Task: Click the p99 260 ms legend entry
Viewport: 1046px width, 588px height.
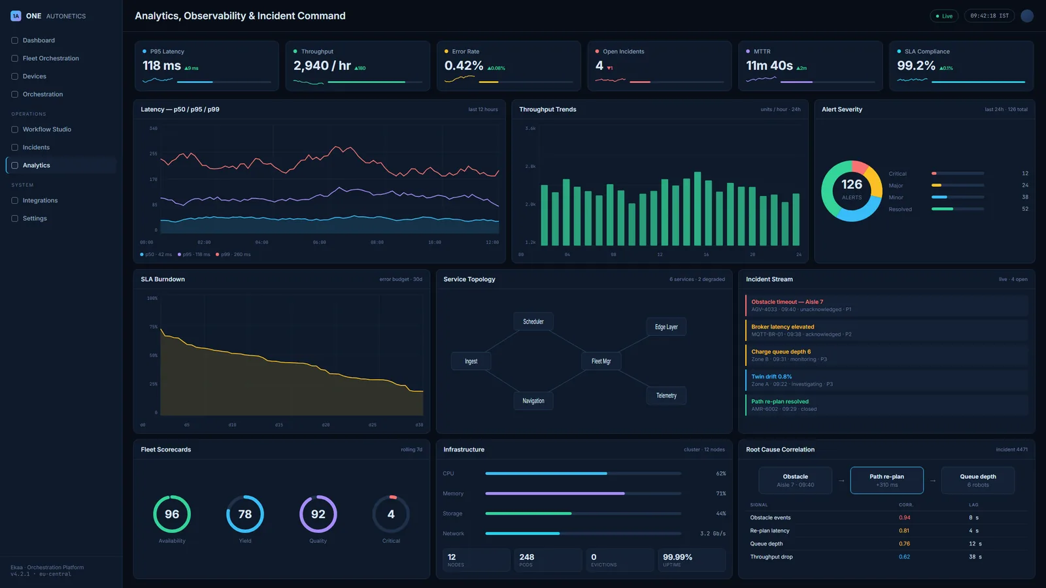Action: point(233,255)
